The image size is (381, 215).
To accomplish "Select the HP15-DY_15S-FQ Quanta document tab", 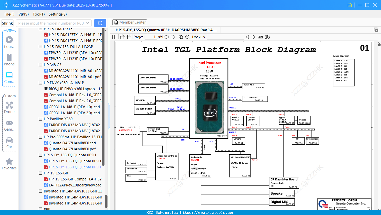I will click(x=166, y=30).
